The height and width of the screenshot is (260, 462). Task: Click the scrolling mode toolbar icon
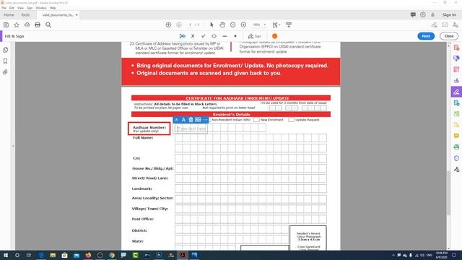pyautogui.click(x=289, y=25)
